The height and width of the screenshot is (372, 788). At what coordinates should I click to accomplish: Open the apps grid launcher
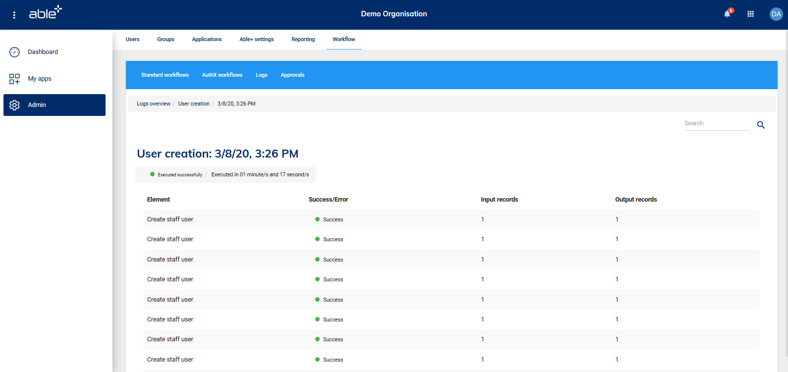pos(750,14)
